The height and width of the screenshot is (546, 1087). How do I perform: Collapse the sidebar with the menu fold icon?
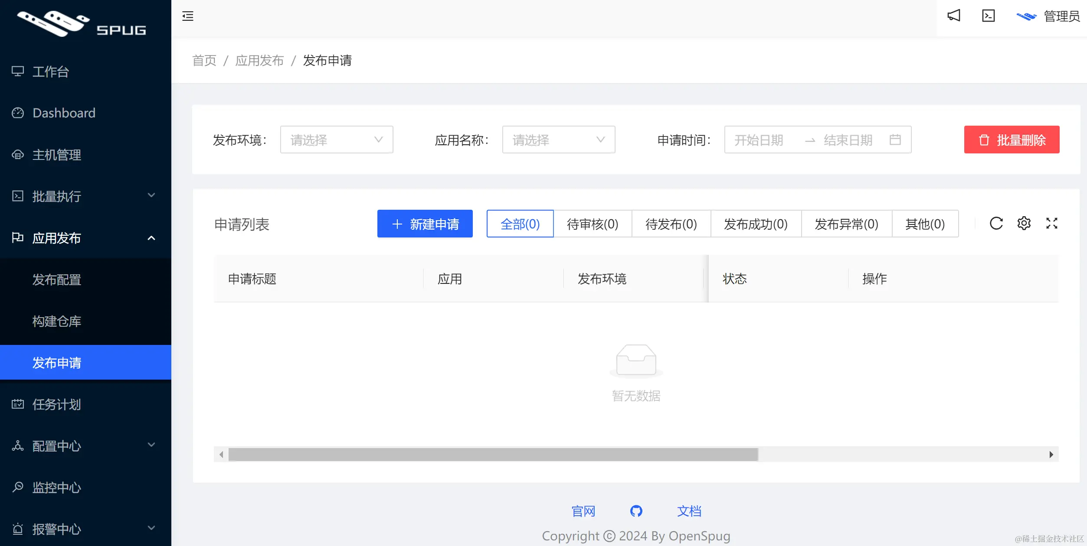188,16
